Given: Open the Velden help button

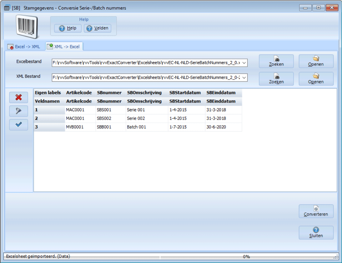Looking at the screenshot, I should (98, 28).
